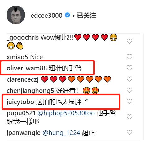
Task: Open edcee3000 username link
Action: click(x=46, y=16)
